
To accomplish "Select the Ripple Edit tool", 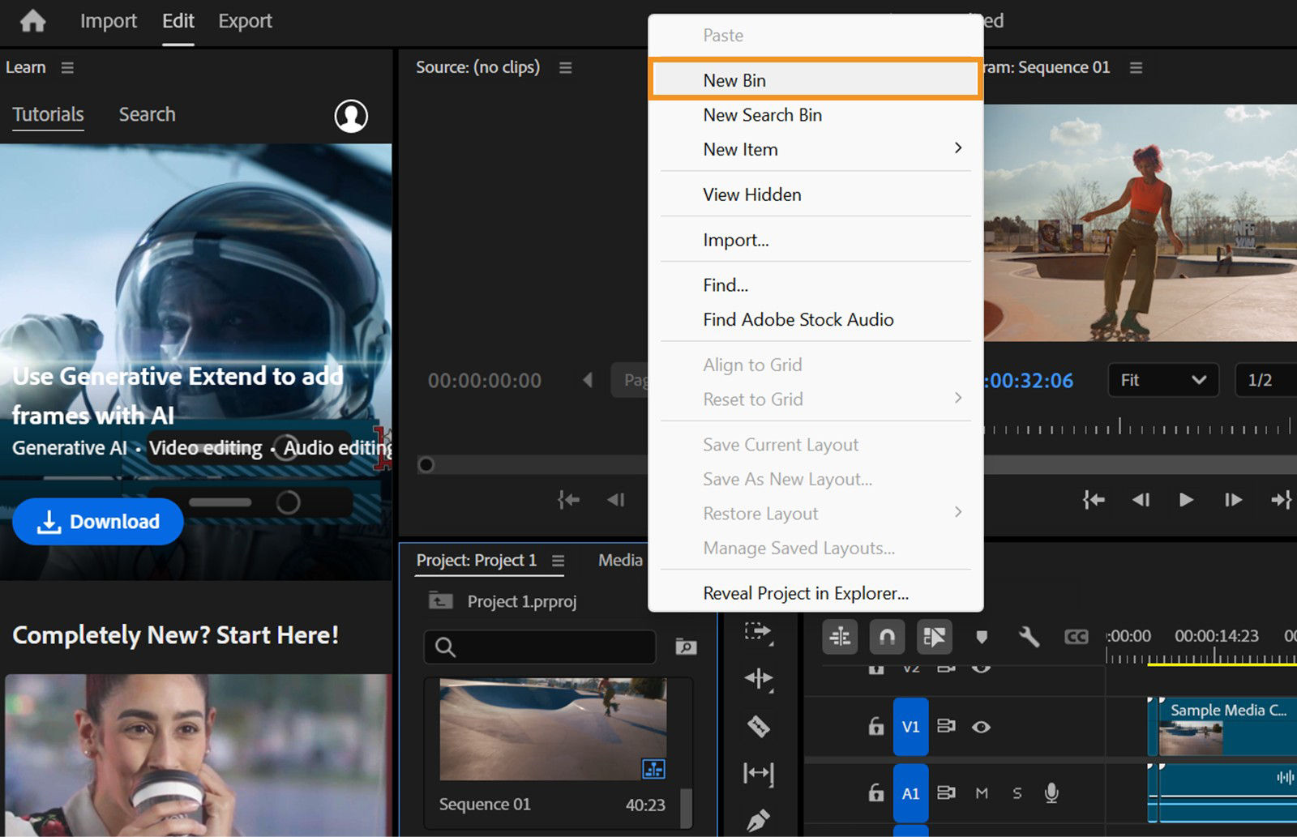I will click(x=758, y=679).
